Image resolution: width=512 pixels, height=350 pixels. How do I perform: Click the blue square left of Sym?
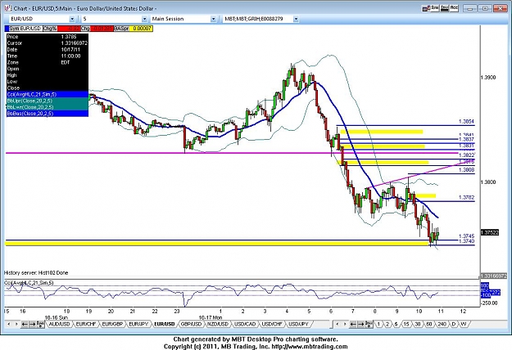click(x=7, y=29)
